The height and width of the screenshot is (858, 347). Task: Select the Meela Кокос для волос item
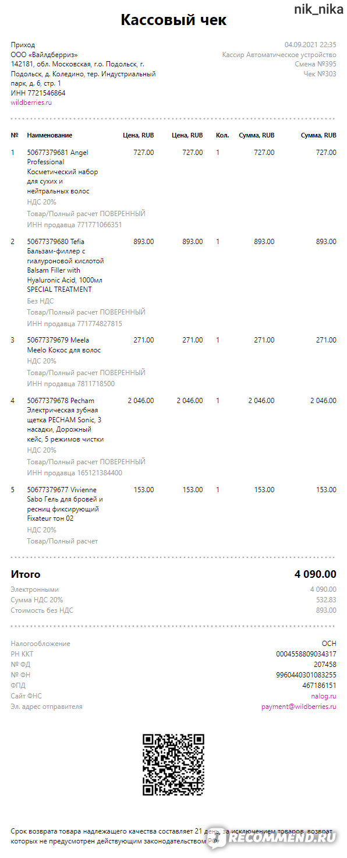click(x=64, y=345)
